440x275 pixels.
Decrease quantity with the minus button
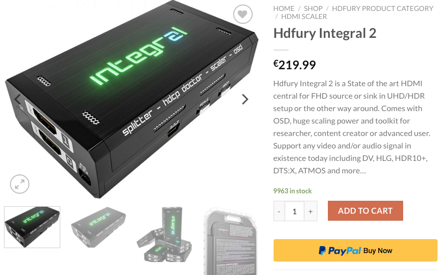(x=279, y=211)
